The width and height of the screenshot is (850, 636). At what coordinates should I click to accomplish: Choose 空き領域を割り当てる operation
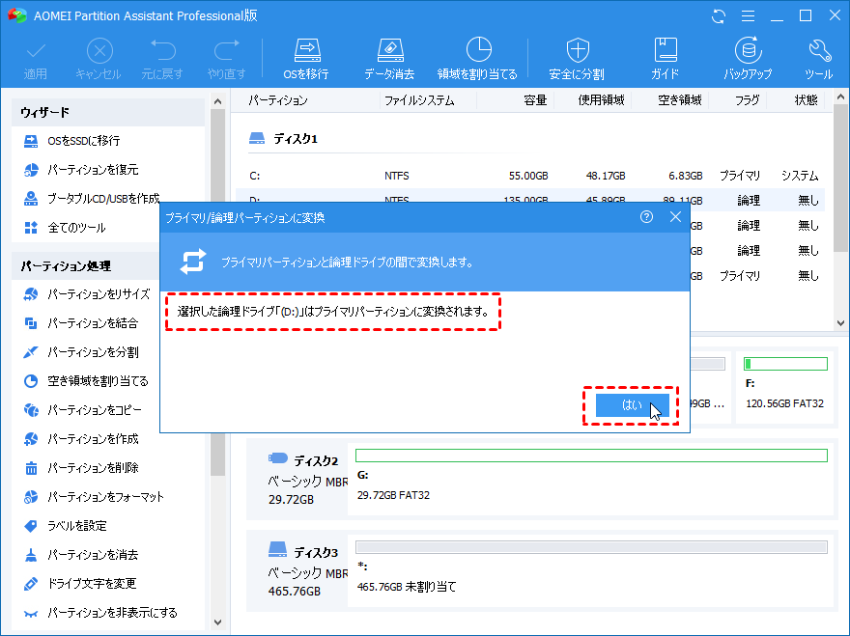(x=98, y=381)
